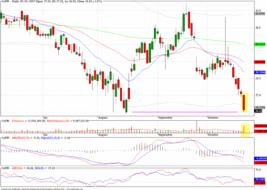
Task: Click the blue -0.263261 signal value label
Action: point(261,158)
